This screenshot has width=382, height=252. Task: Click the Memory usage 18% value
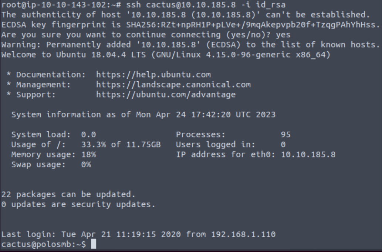(x=88, y=154)
